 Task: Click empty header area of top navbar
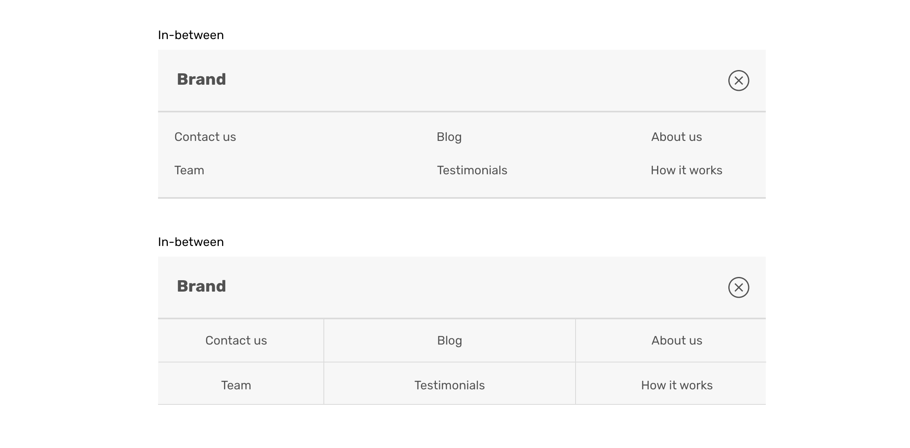pos(468,81)
